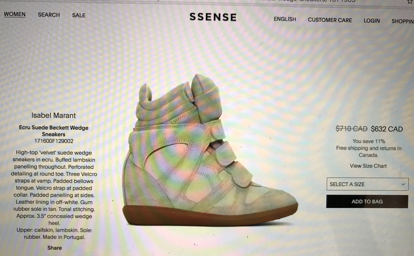Open the SELECT A SIZE dropdown
Screen dimensions: 414x256
[367, 184]
